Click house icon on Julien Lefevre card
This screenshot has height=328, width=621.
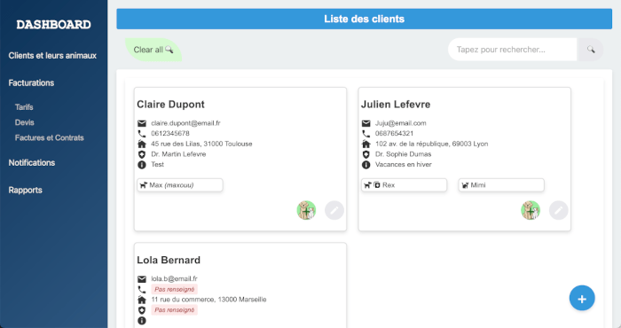coord(366,144)
